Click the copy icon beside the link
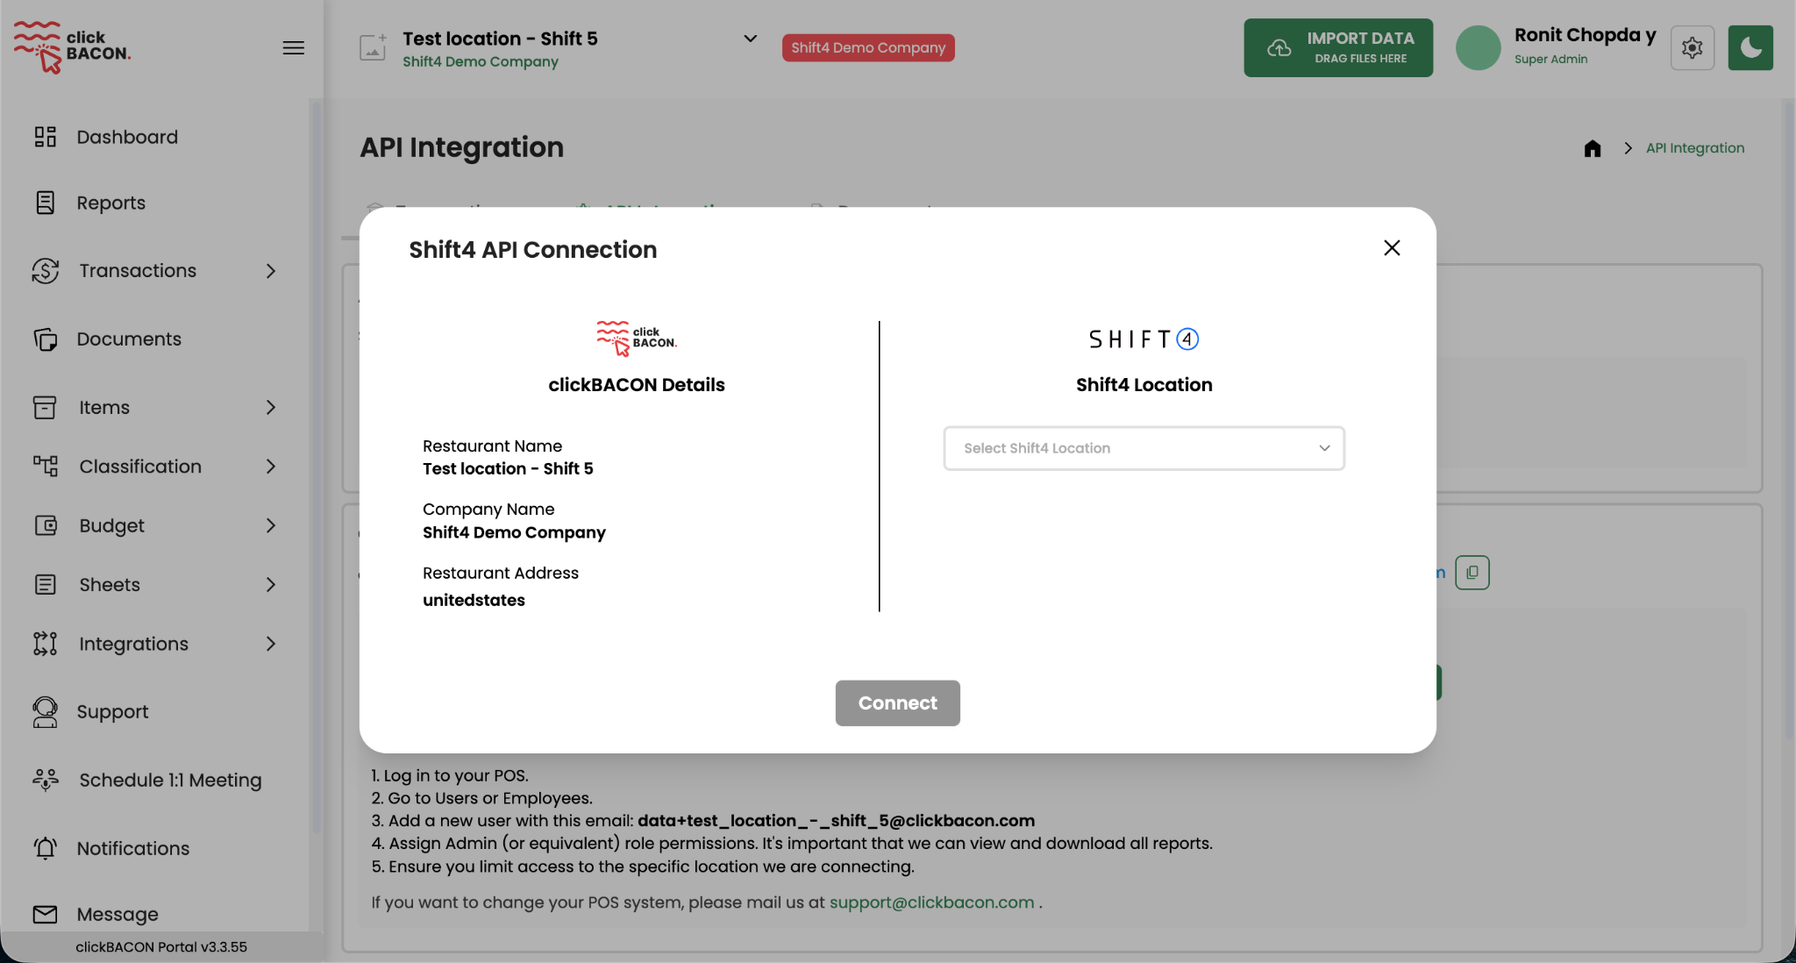The image size is (1796, 963). click(1472, 573)
